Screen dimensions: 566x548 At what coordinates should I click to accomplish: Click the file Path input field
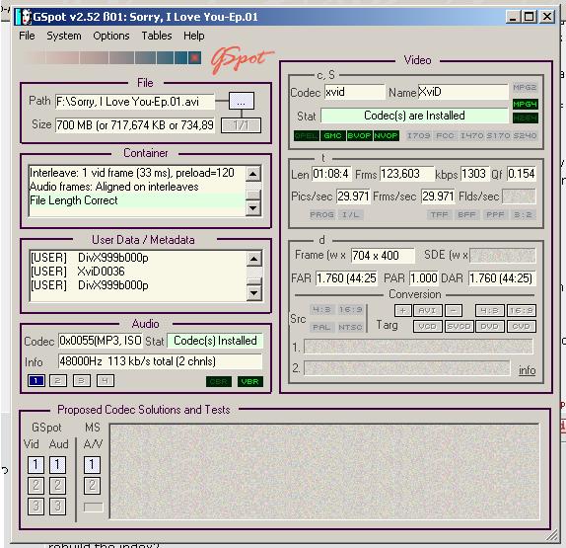(135, 102)
